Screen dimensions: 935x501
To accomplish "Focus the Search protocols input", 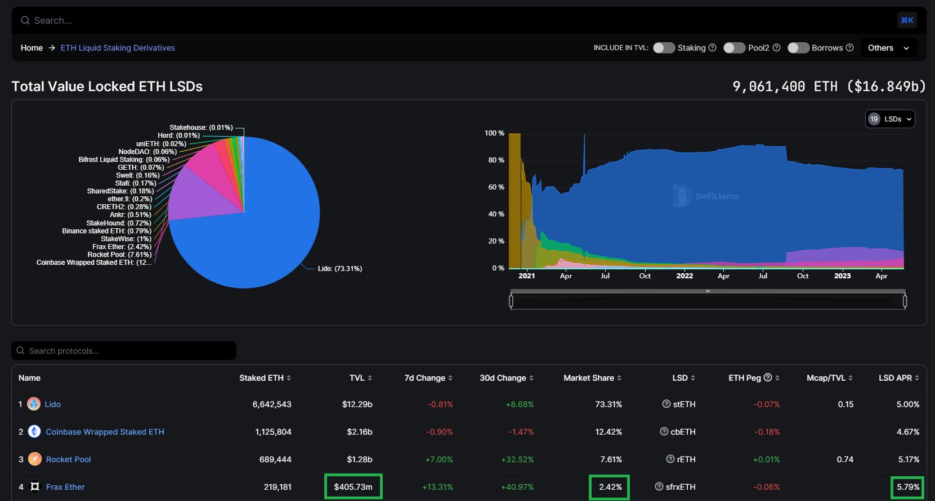I will (x=124, y=350).
